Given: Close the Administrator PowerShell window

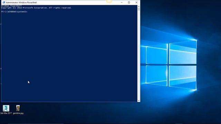Looking at the screenshot, I should pyautogui.click(x=136, y=2).
